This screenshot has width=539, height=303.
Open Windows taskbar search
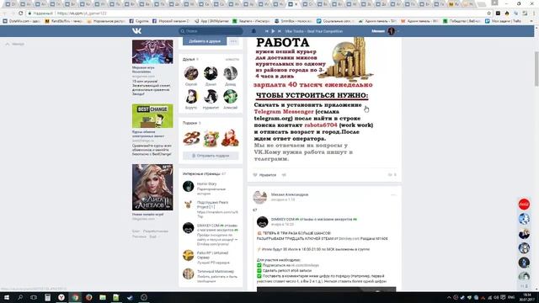(20, 297)
